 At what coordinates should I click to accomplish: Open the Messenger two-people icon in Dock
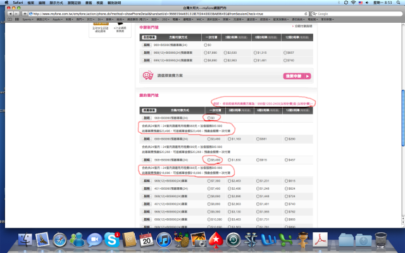pyautogui.click(x=77, y=240)
